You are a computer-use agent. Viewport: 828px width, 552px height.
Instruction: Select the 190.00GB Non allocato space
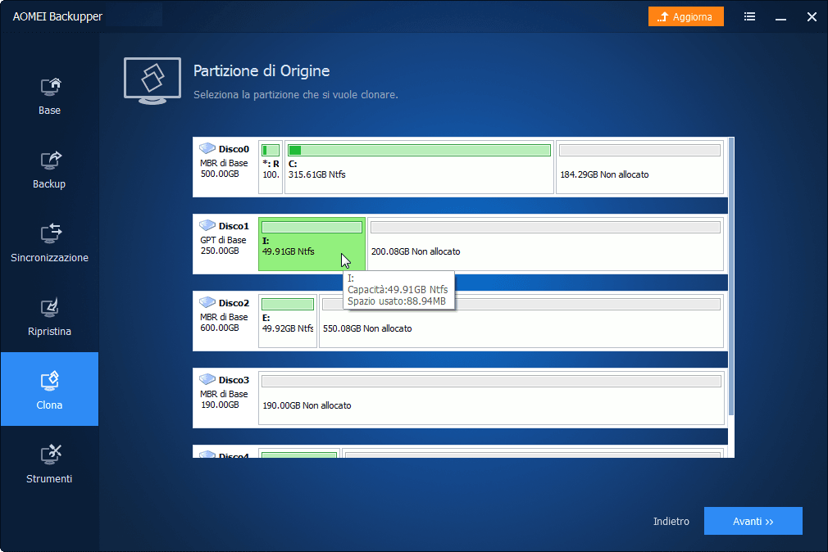coord(491,398)
